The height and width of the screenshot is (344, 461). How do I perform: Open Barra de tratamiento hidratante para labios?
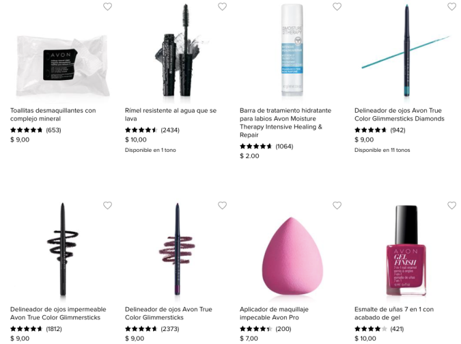click(x=285, y=122)
